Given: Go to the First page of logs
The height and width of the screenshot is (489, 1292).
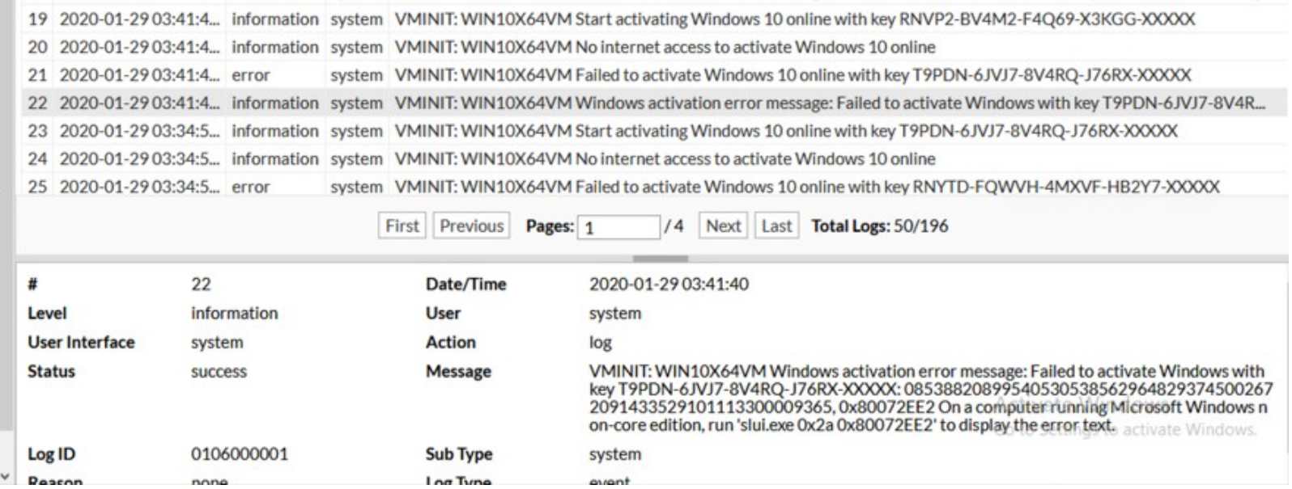Looking at the screenshot, I should pyautogui.click(x=402, y=226).
